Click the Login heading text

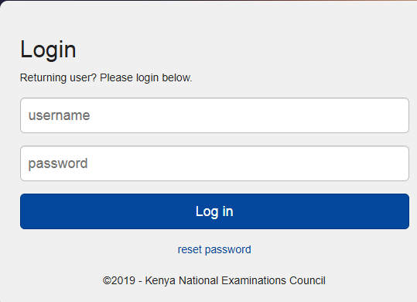48,50
